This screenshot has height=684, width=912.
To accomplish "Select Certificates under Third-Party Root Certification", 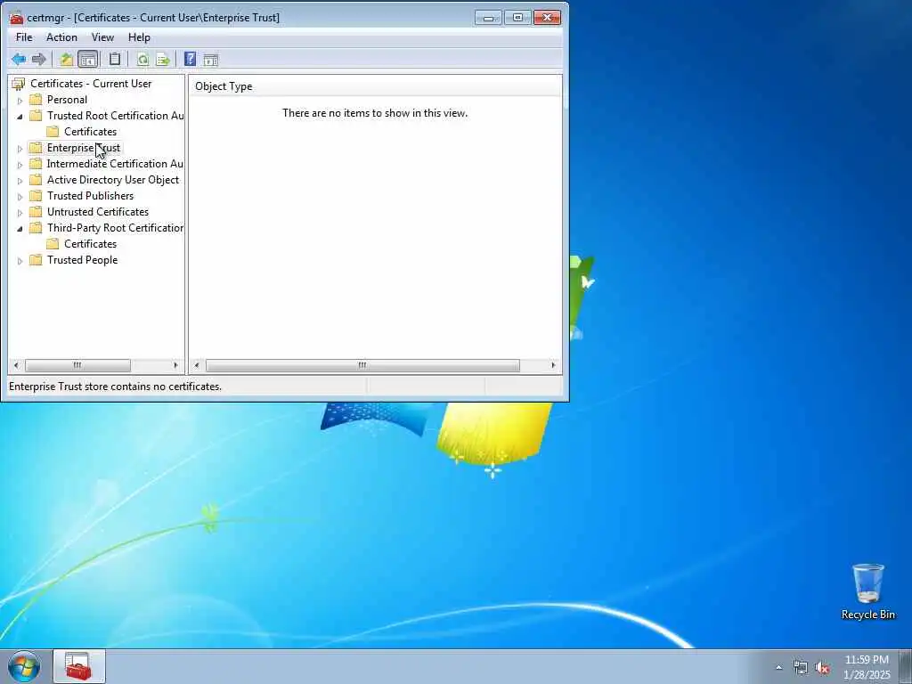I will coord(90,244).
